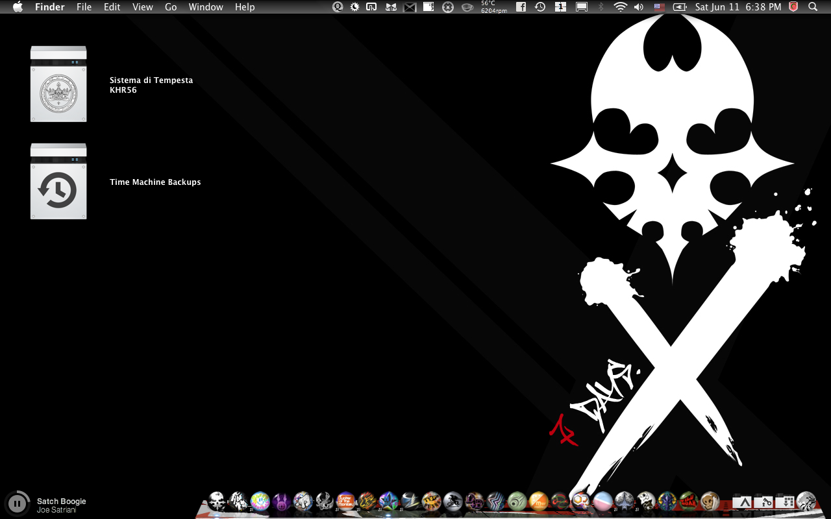Open the Applications folder stack in dock

tap(742, 501)
